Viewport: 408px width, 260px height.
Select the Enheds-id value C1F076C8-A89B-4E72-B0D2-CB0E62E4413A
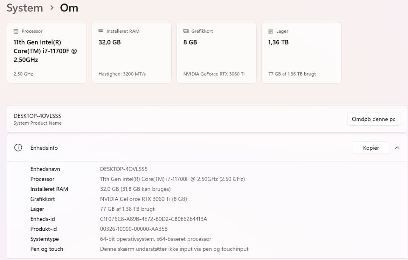coord(153,219)
